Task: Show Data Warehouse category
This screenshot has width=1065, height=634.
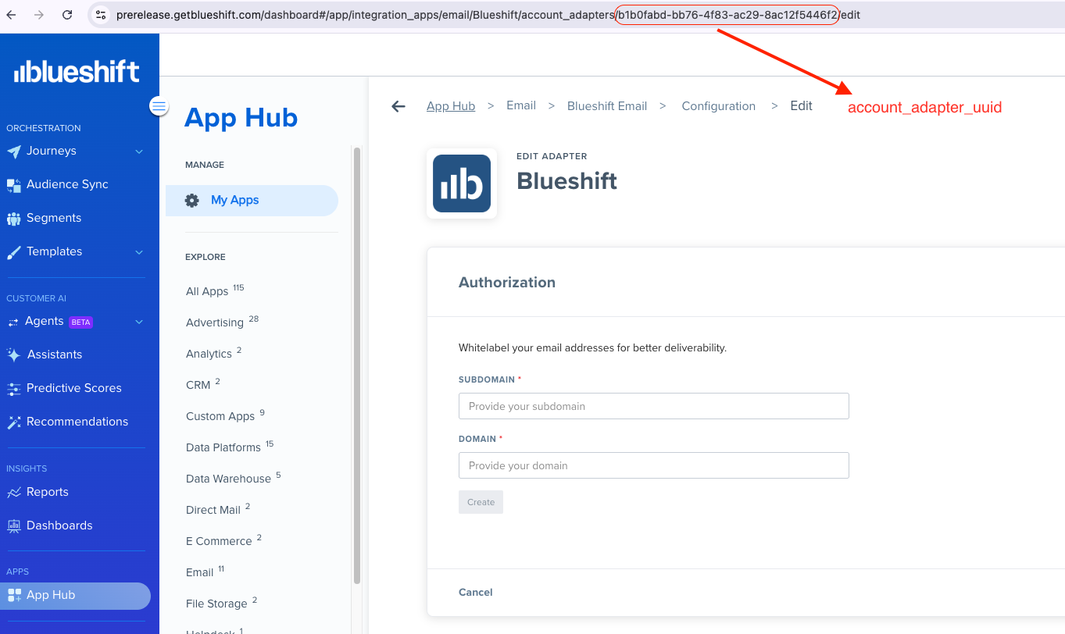Action: click(233, 478)
